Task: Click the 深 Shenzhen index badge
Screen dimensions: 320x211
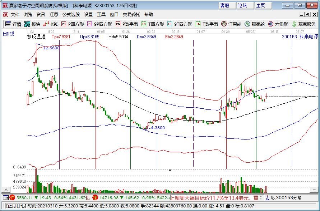Action: pyautogui.click(x=95, y=197)
